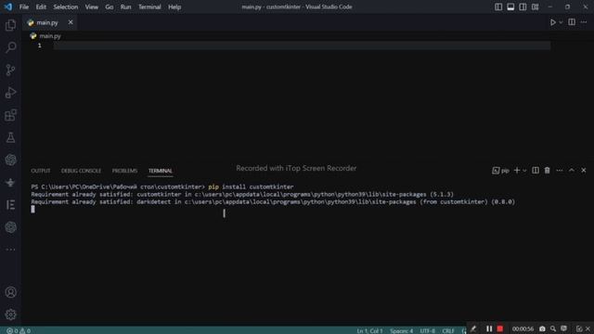
Task: Click the recorder magnifier zoom icon
Action: (553, 328)
